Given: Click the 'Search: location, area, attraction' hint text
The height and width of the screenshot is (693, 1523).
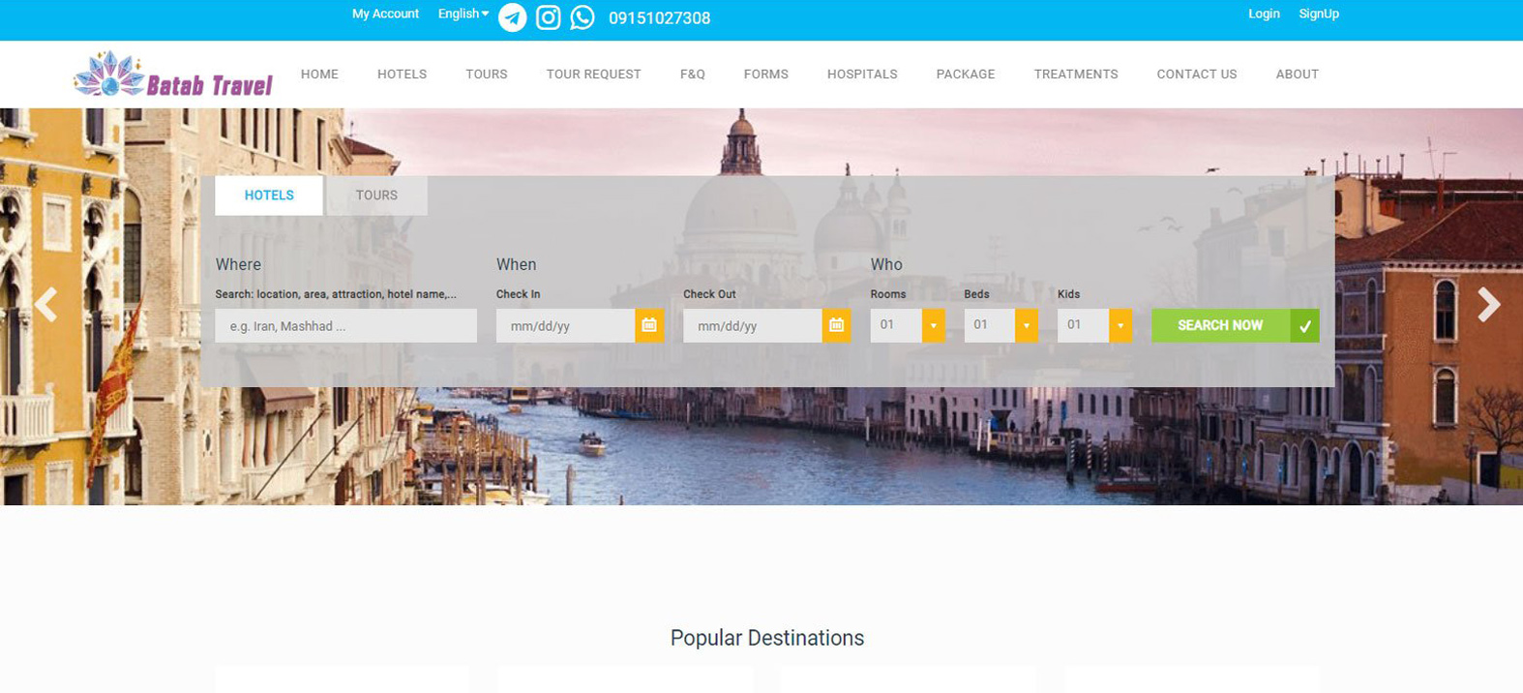Looking at the screenshot, I should (x=336, y=294).
